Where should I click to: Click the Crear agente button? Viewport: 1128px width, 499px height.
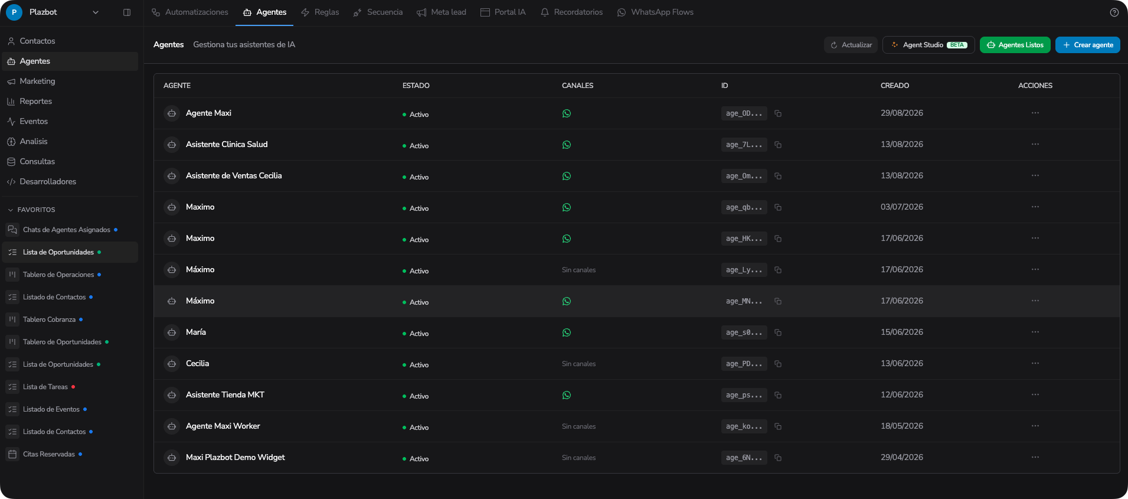click(1088, 45)
